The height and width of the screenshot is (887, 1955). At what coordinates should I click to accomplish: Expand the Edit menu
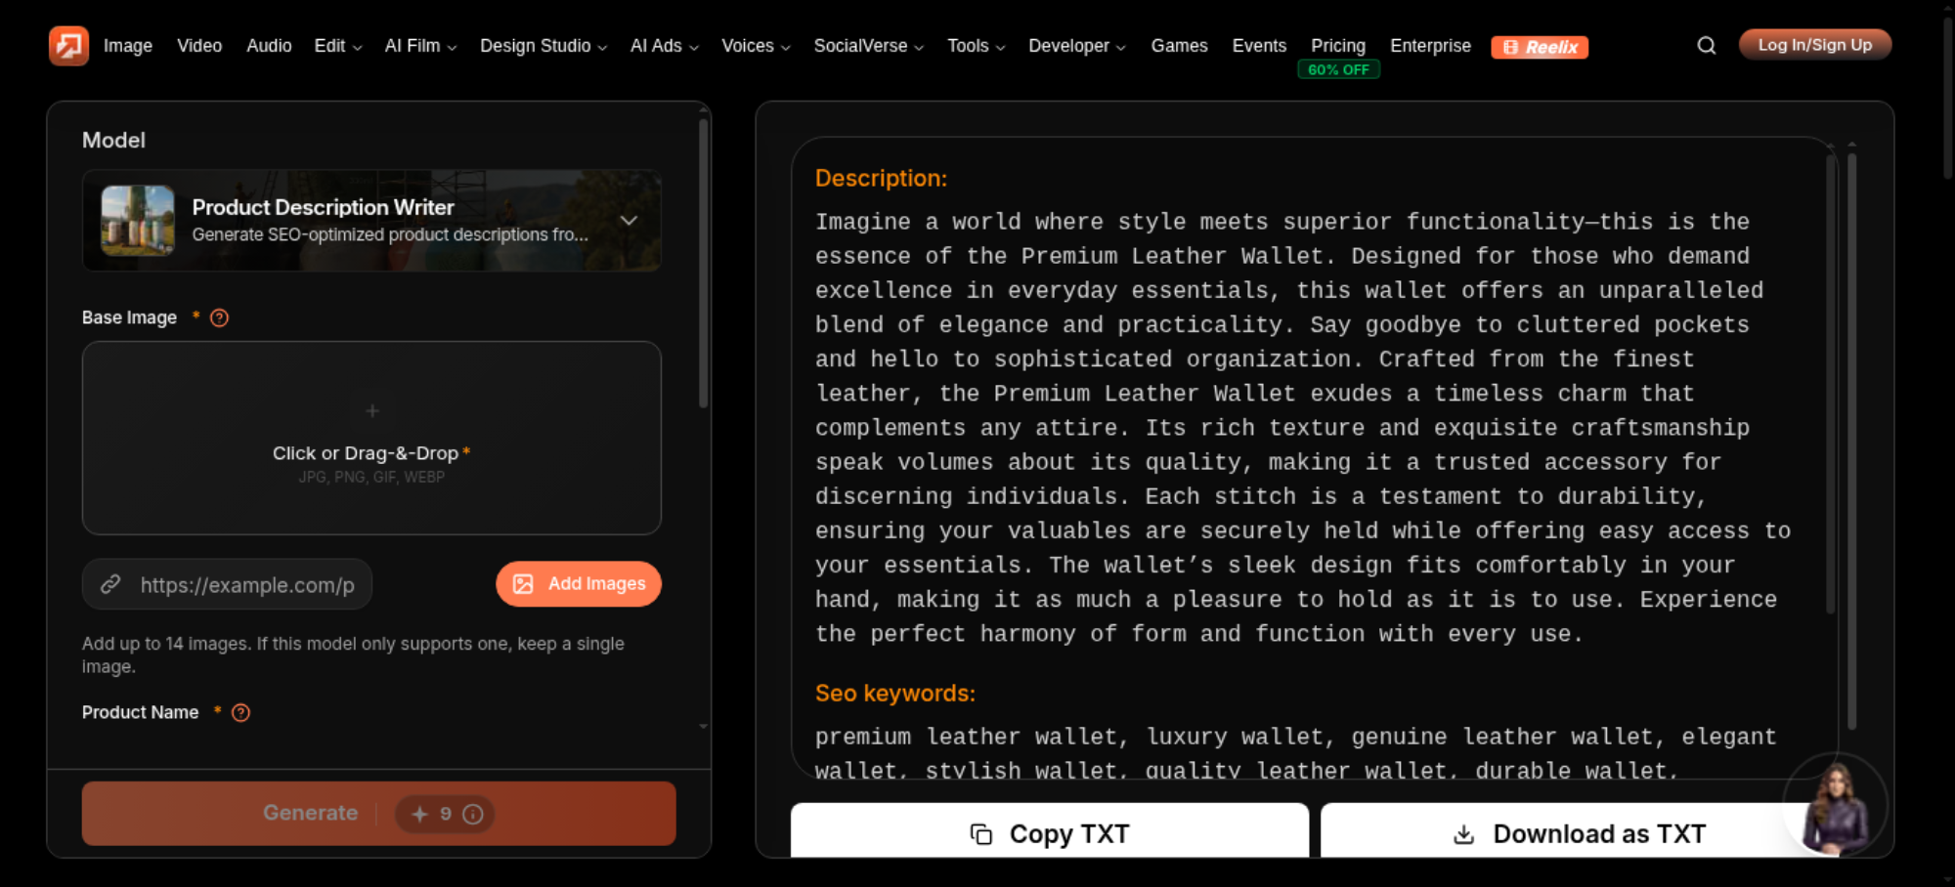(337, 46)
